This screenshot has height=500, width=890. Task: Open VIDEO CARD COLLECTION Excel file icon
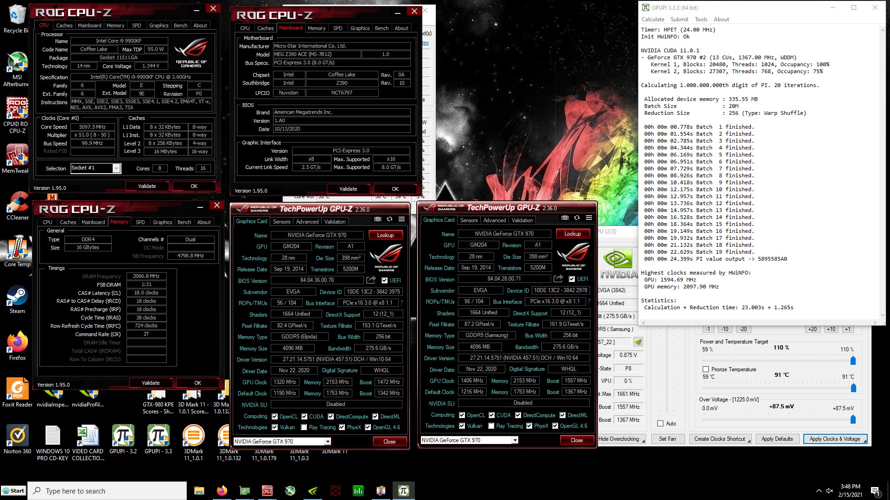click(88, 443)
